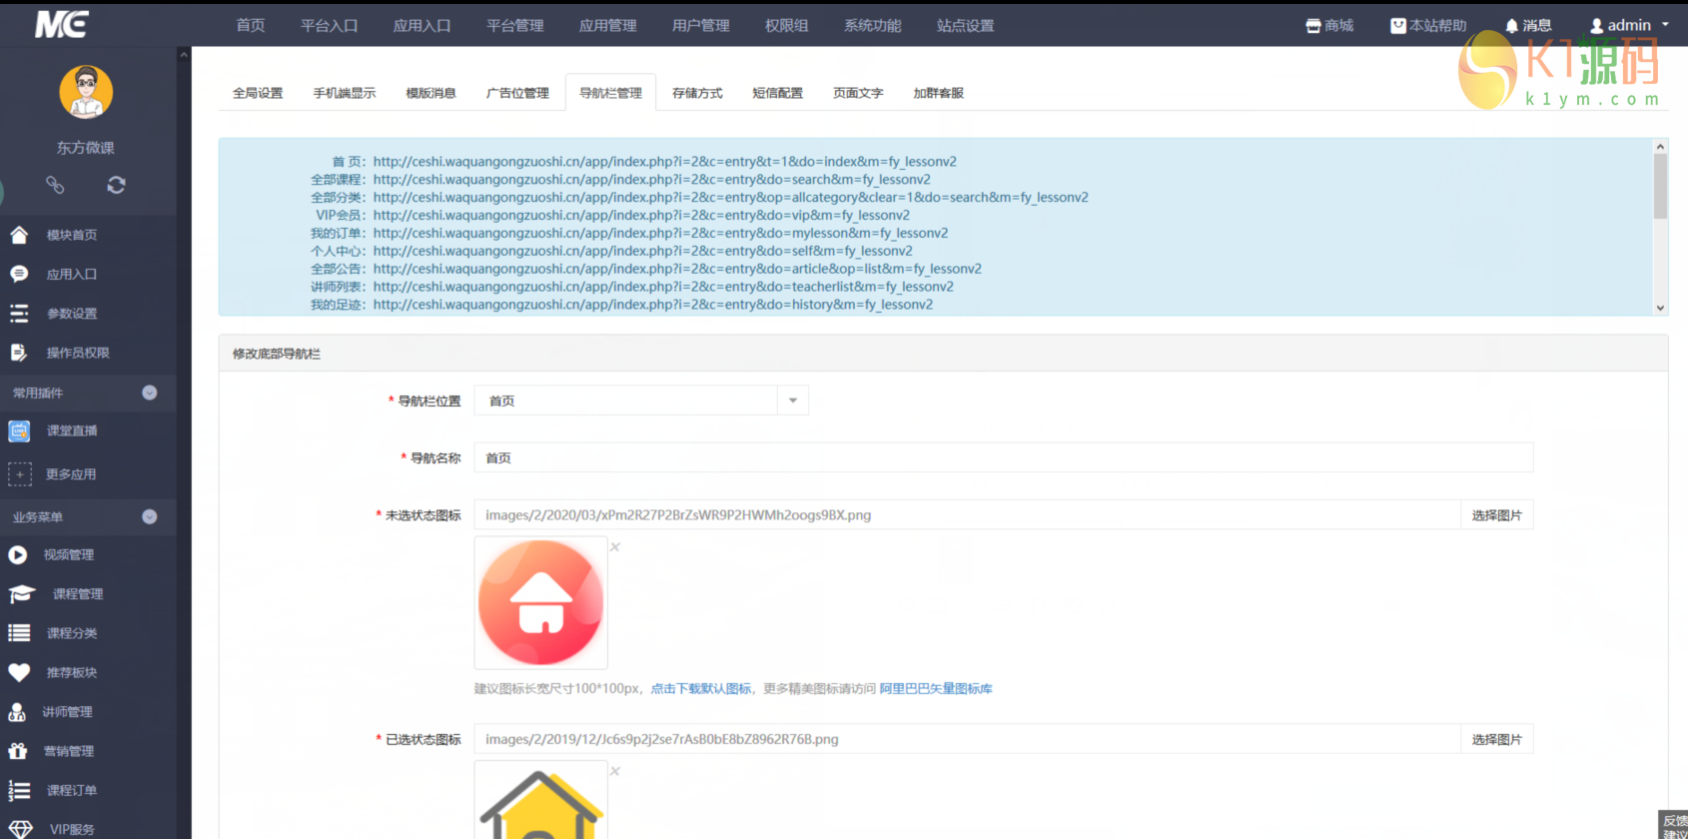
Task: Click 选择图片 button for 未选状态图标
Action: coord(1496,515)
